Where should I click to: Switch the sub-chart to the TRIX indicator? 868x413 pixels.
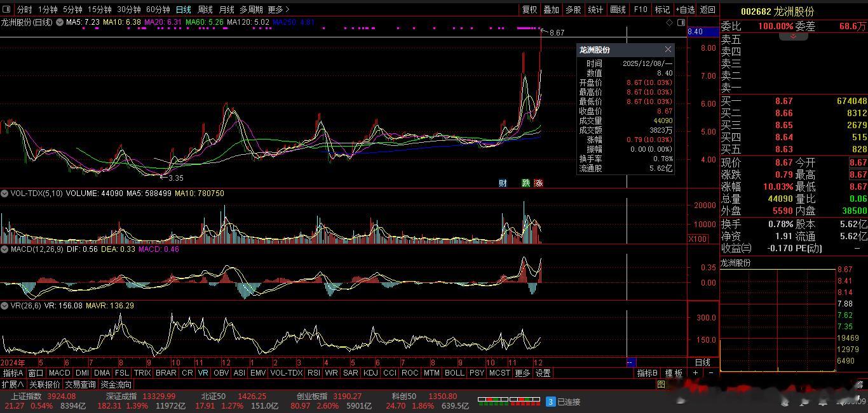coord(142,373)
